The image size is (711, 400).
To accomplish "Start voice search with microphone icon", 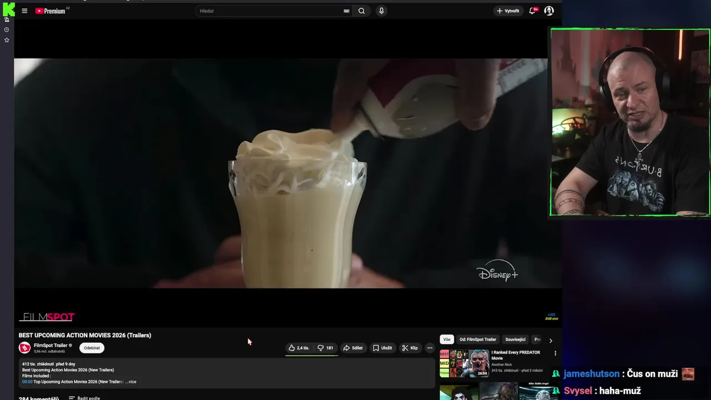I will 381,11.
